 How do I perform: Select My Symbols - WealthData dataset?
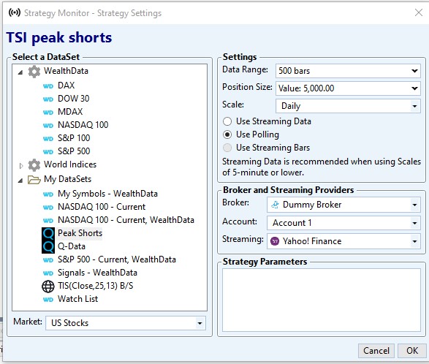107,194
